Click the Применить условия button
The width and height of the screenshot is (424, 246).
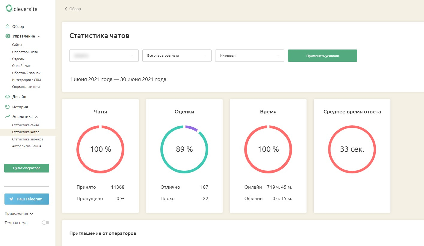pos(322,56)
